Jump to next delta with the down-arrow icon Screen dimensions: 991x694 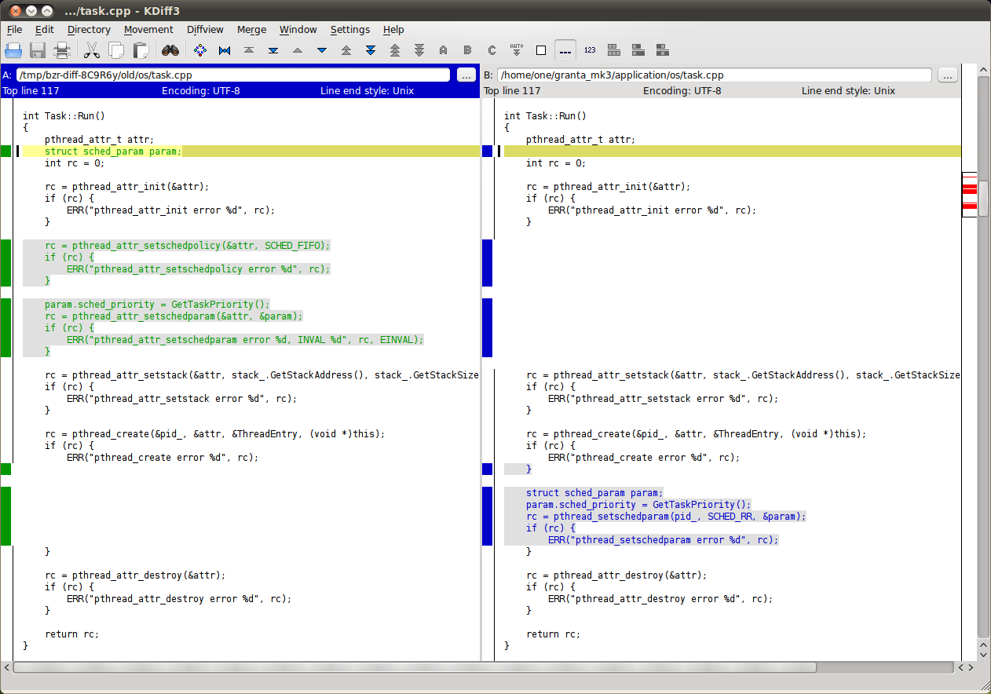click(322, 49)
